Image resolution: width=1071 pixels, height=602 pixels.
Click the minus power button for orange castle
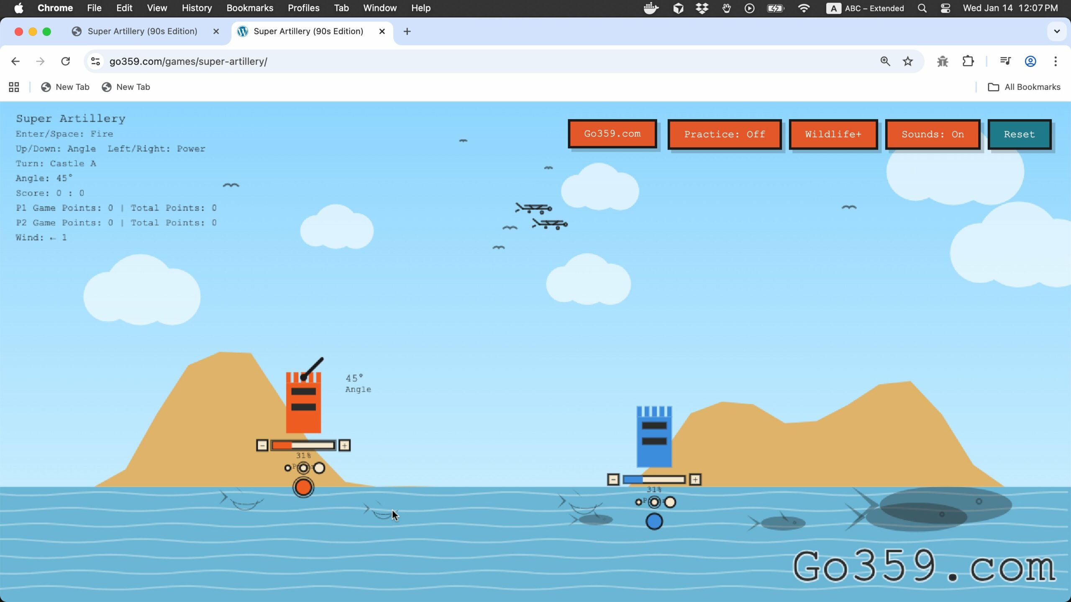pos(262,445)
